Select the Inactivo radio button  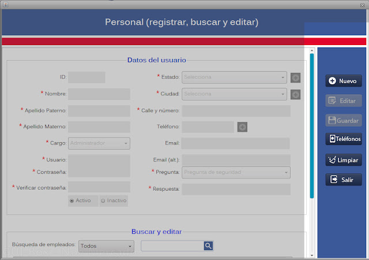[x=103, y=200]
